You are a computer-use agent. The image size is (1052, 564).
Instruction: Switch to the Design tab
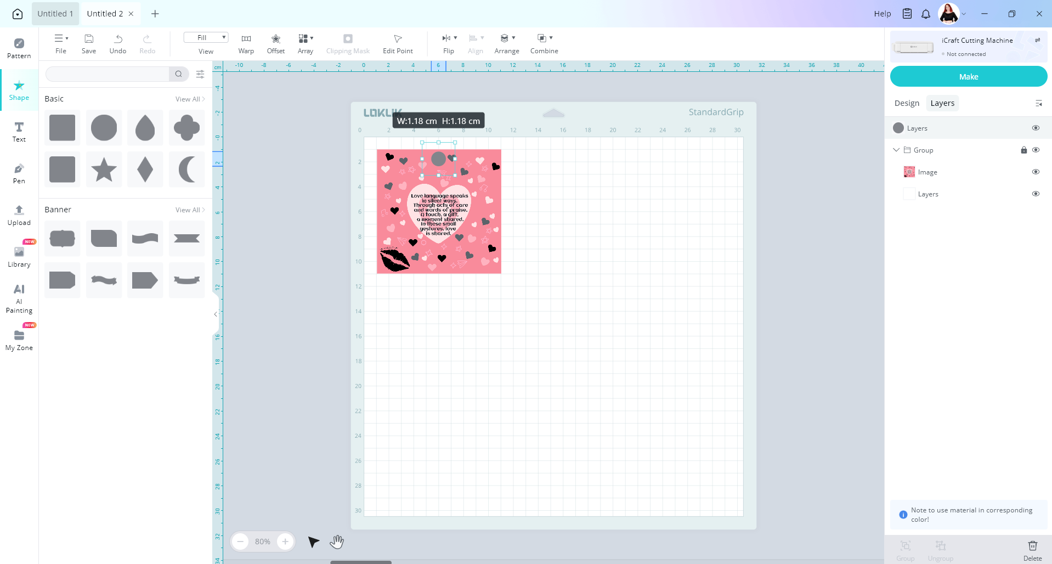(907, 103)
